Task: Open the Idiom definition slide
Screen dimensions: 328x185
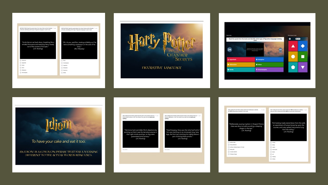Action: click(x=58, y=136)
